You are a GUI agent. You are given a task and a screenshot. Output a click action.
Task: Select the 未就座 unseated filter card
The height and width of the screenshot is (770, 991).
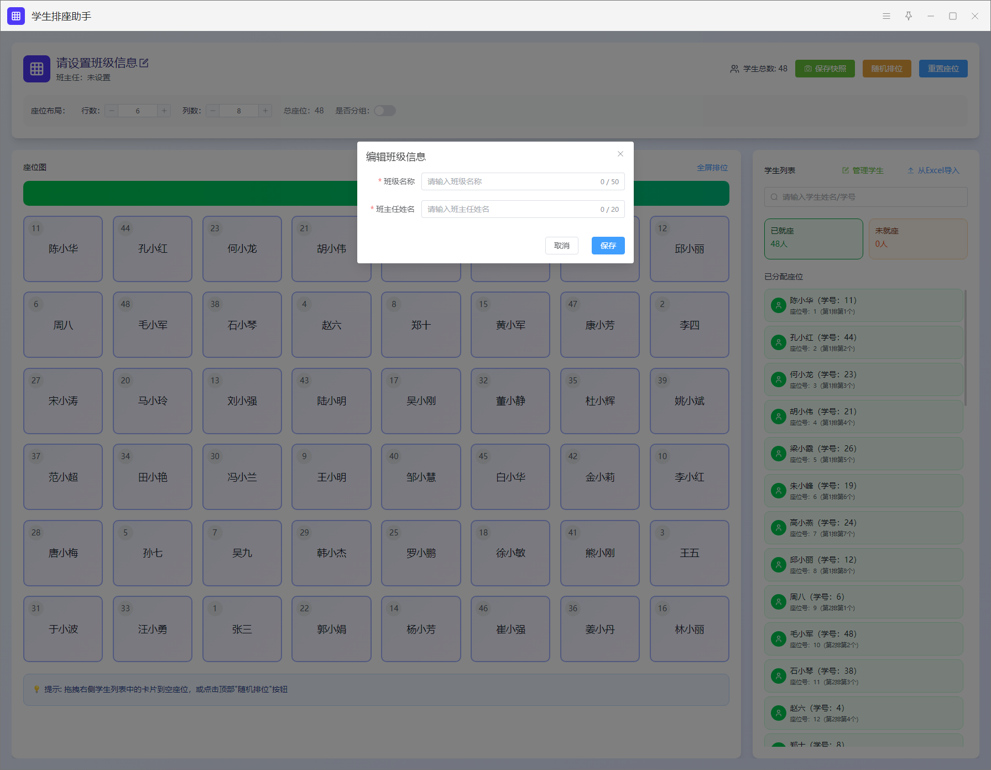point(917,238)
